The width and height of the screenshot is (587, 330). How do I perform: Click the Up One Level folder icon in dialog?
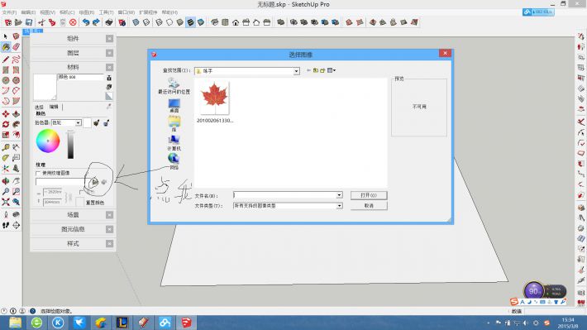click(316, 70)
